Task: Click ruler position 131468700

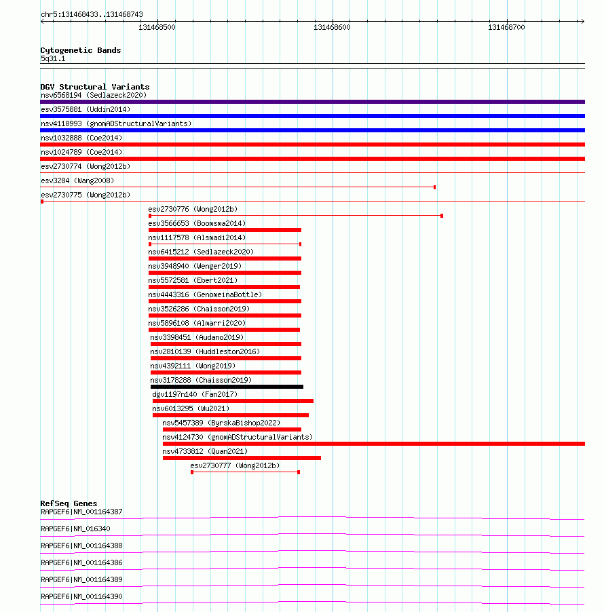Action: (506, 27)
